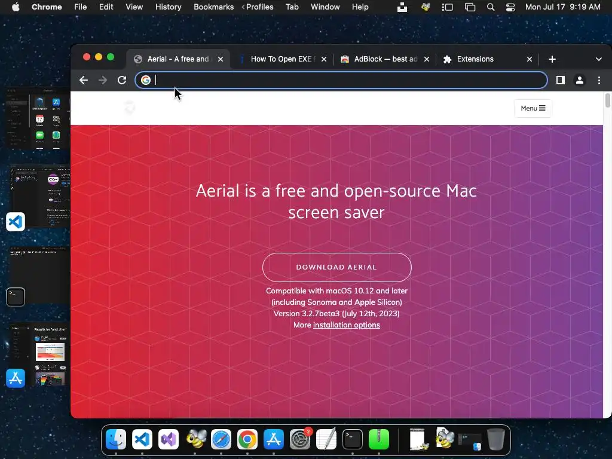
Task: Open the green app icon in dock
Action: point(378,439)
